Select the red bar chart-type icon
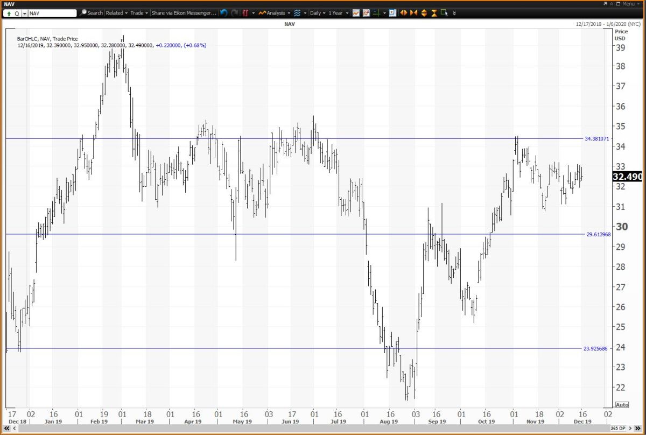 point(245,13)
